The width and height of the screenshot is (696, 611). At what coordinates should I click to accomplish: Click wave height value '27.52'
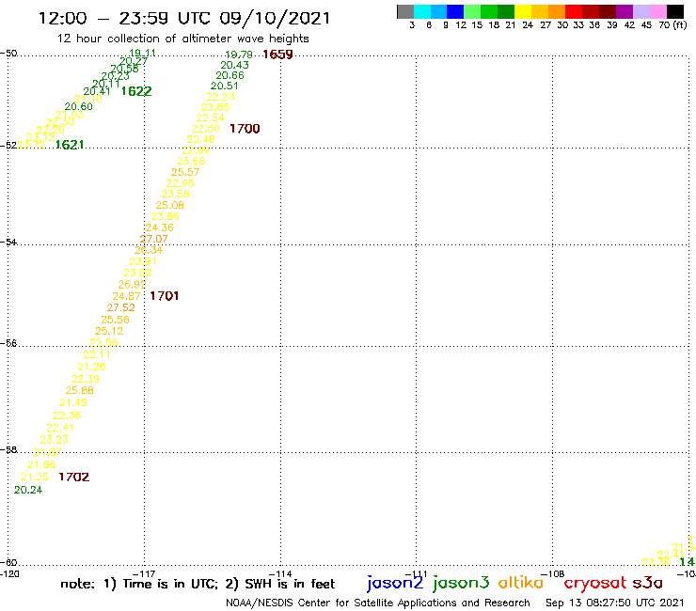point(120,307)
